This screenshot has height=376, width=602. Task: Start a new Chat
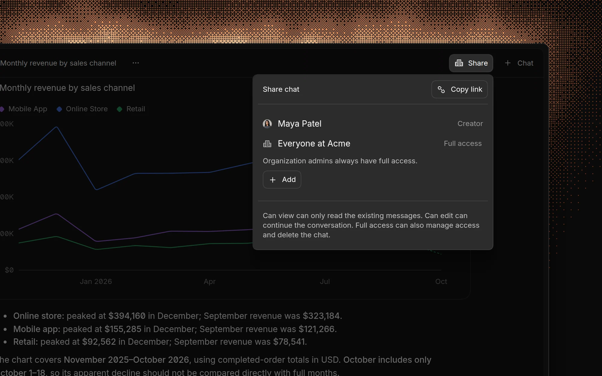coord(519,63)
